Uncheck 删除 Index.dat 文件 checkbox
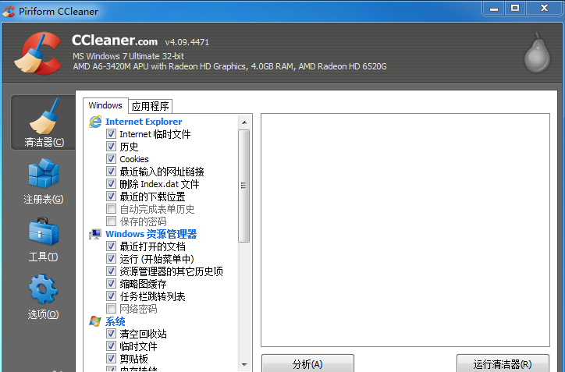The width and height of the screenshot is (565, 372). click(111, 184)
